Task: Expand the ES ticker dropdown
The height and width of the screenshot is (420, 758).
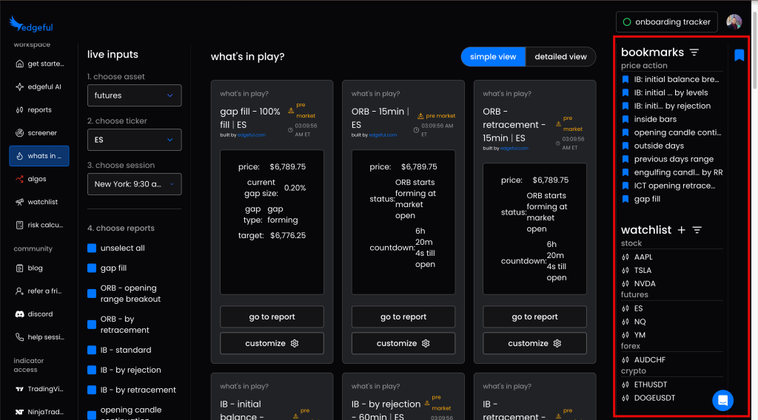Action: coord(134,140)
